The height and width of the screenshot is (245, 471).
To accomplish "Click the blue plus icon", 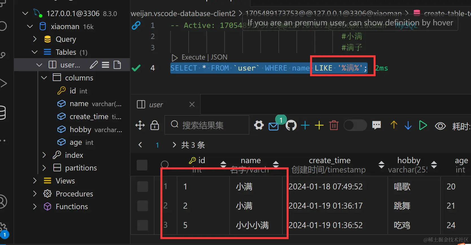I will tap(305, 125).
